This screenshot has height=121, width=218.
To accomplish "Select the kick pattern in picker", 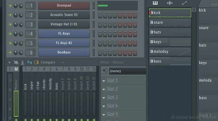I will (x=170, y=13).
